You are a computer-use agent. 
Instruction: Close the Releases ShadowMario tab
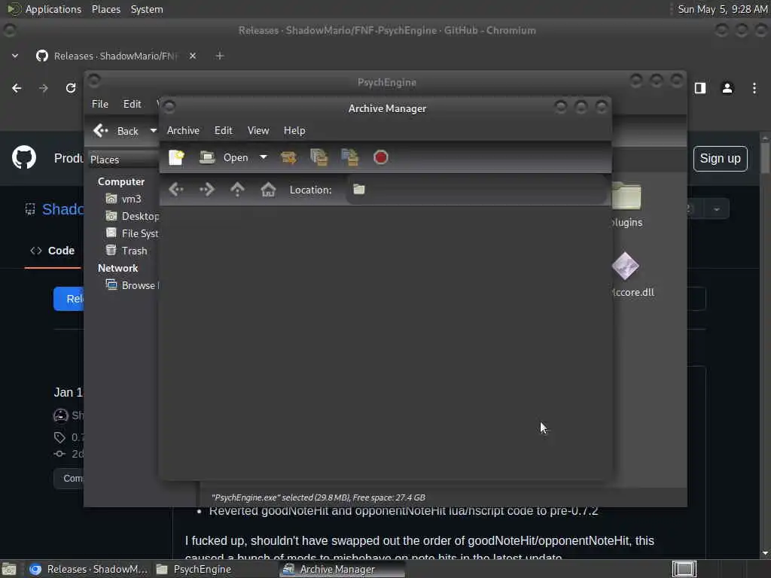[193, 56]
